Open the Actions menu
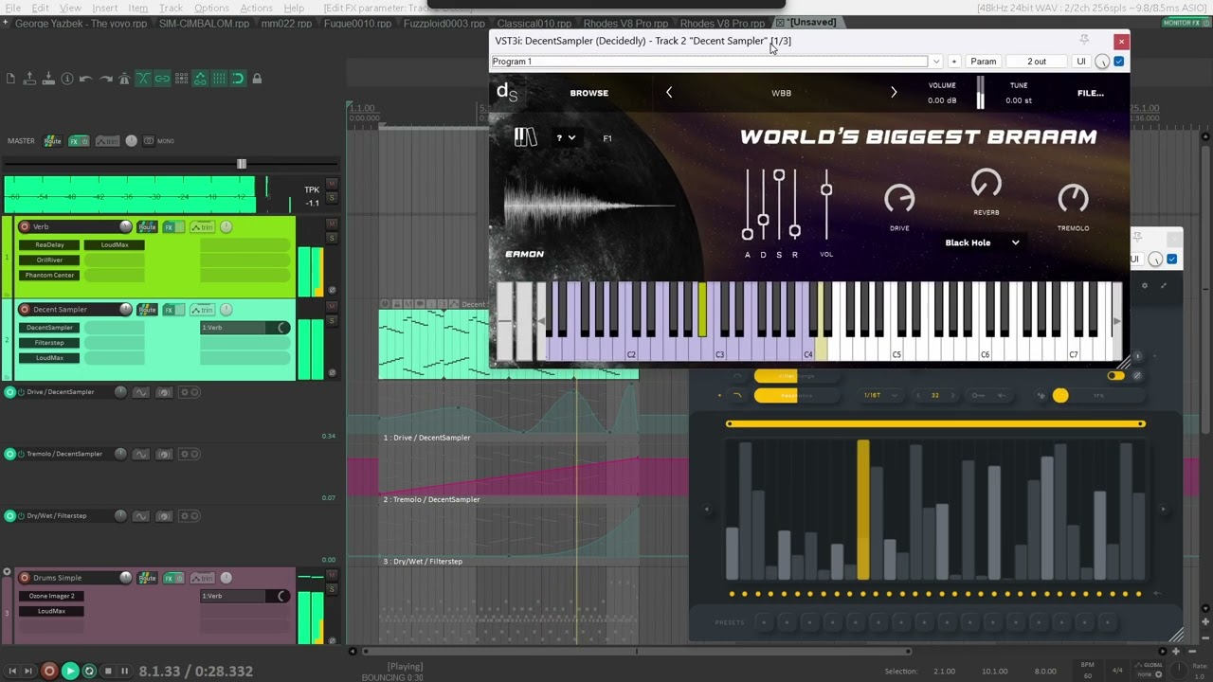Viewport: 1213px width, 682px height. pos(256,8)
